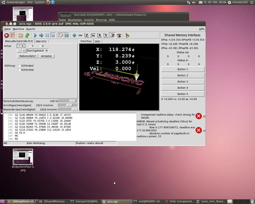Viewport: 255px width, 204px height.
Task: Launch Firefox from top panel
Action: click(x=48, y=2)
